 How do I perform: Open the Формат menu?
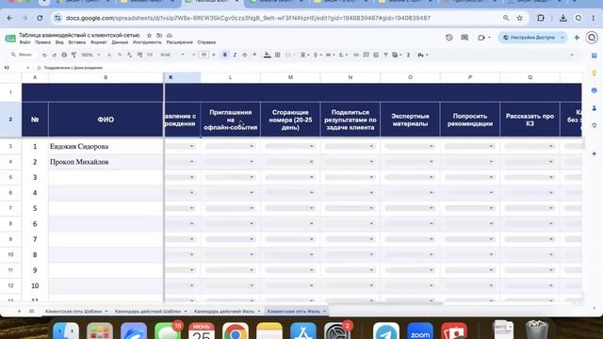click(98, 42)
